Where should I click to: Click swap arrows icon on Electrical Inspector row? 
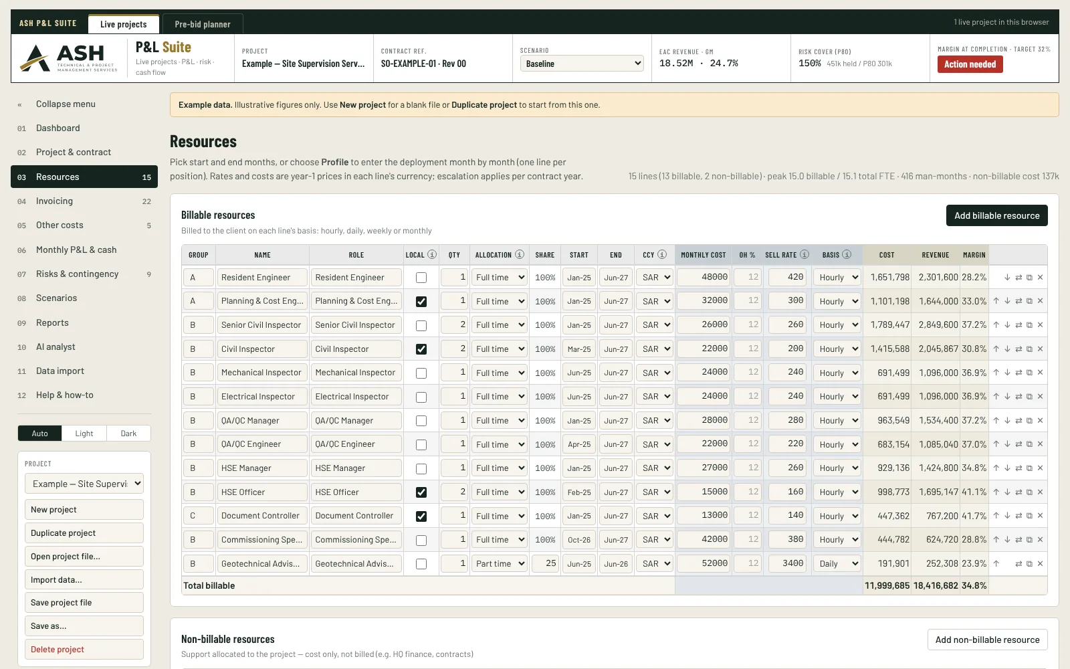click(1019, 397)
